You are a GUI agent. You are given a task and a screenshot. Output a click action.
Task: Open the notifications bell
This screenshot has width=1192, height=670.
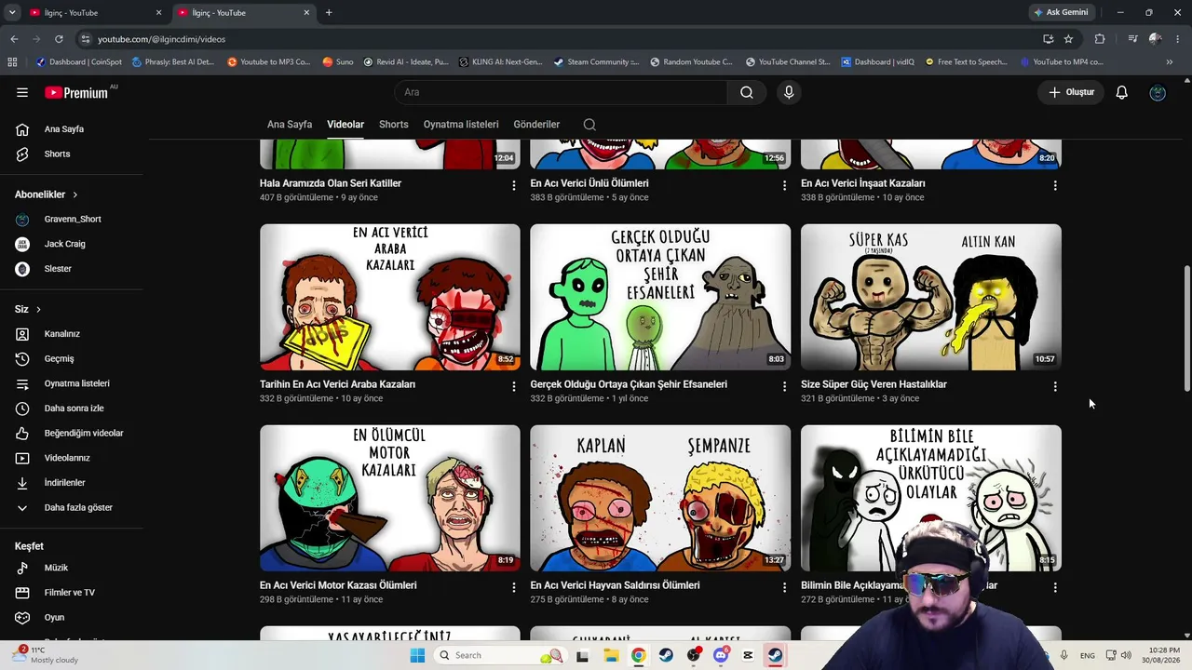click(1122, 92)
